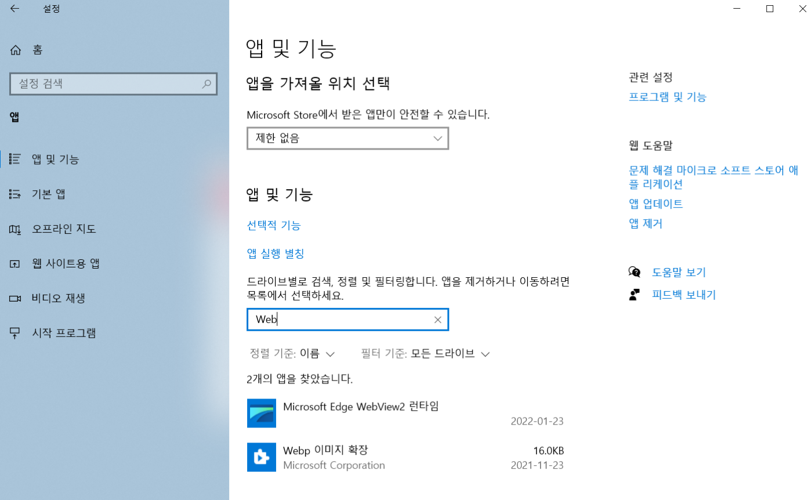Select the 오프라인 지도 map icon

click(x=16, y=229)
